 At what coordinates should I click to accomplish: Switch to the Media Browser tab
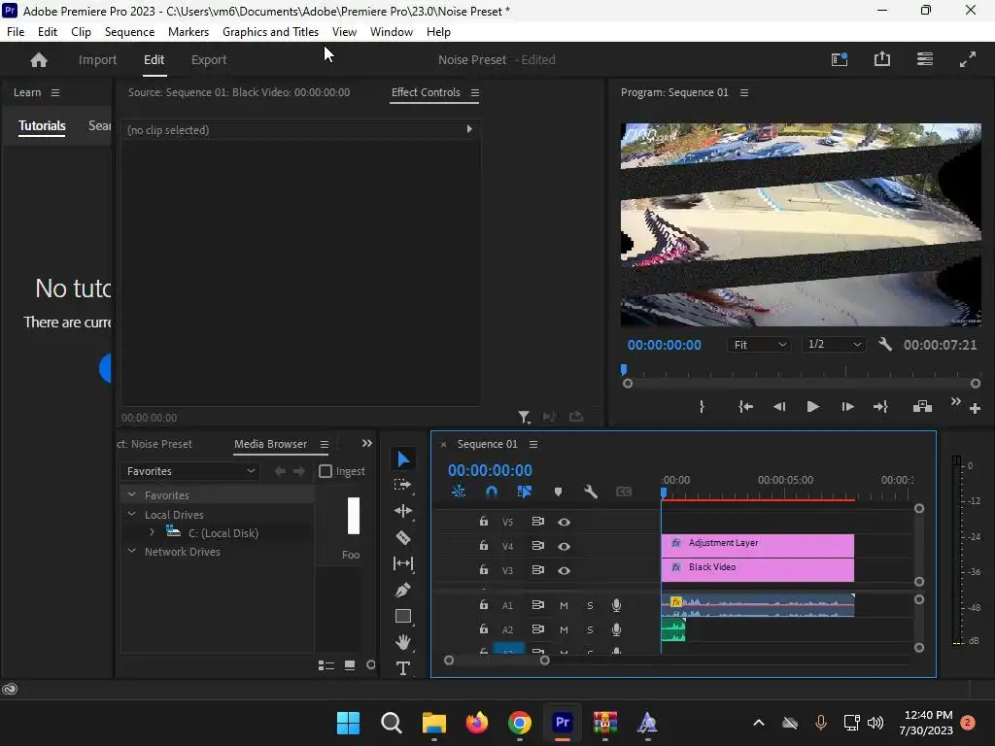click(x=270, y=444)
